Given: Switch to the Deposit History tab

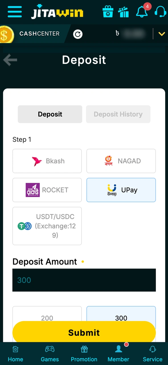Looking at the screenshot, I should (118, 114).
